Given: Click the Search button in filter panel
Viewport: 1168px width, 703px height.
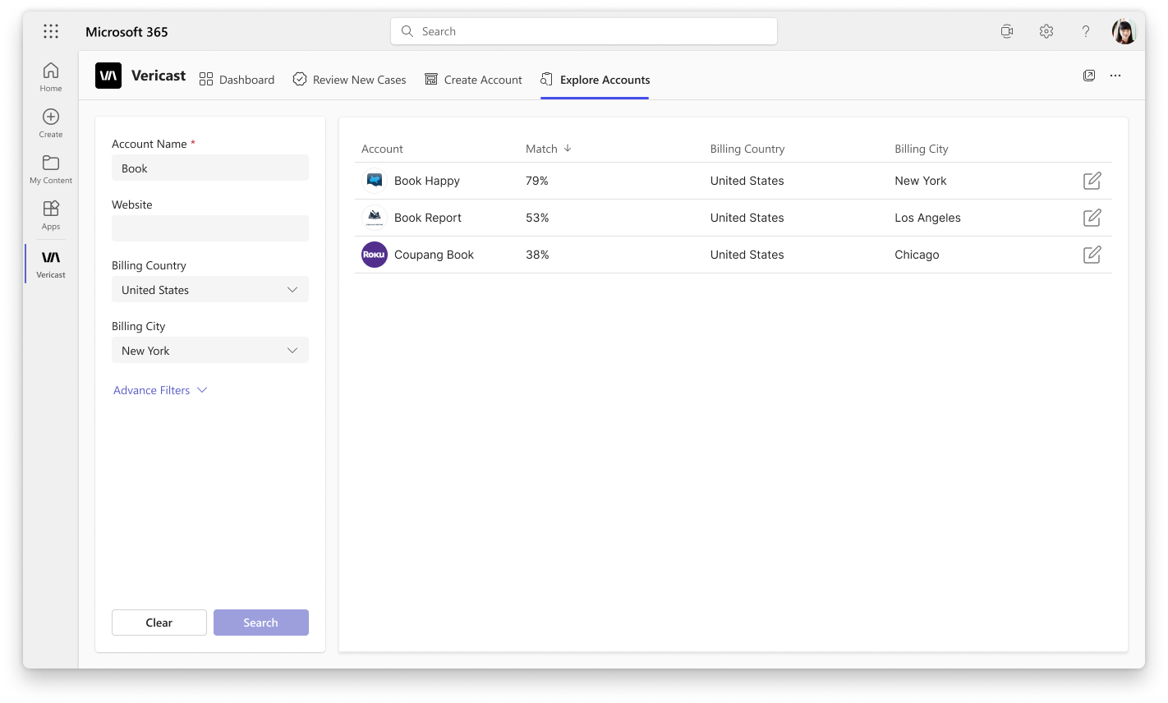Looking at the screenshot, I should (x=261, y=623).
